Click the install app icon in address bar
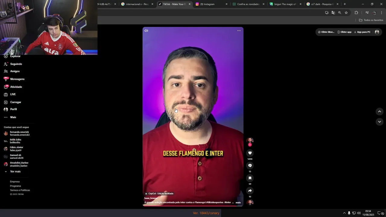Screen dimensions: 386x217 coord(327,13)
